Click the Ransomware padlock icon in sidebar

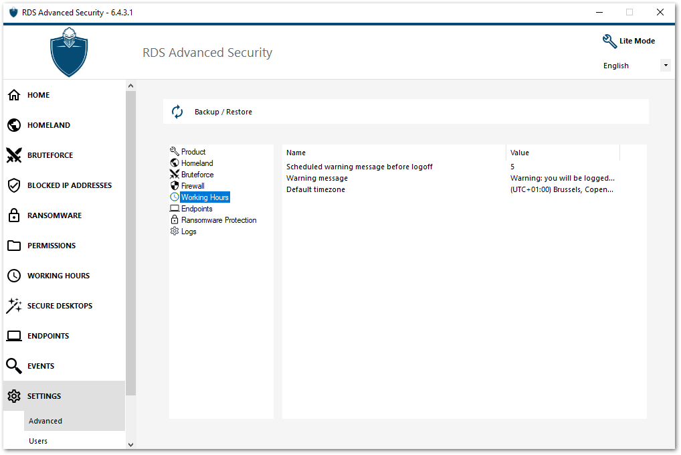coord(14,215)
